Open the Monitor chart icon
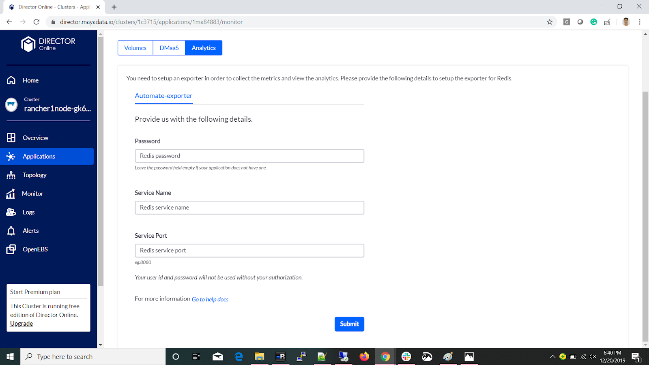 pos(11,194)
